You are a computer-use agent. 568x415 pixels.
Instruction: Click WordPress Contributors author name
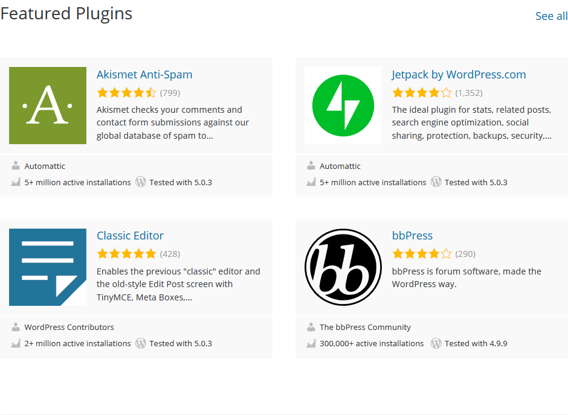69,327
